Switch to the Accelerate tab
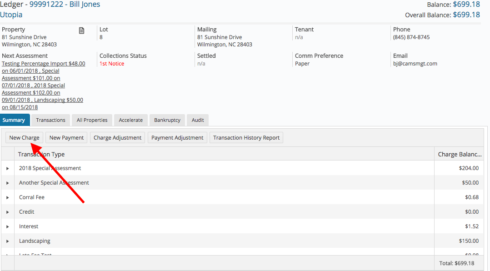The width and height of the screenshot is (490, 271). (130, 120)
